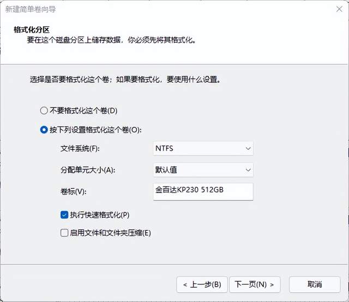Click the 卷标(V) label

(x=74, y=191)
